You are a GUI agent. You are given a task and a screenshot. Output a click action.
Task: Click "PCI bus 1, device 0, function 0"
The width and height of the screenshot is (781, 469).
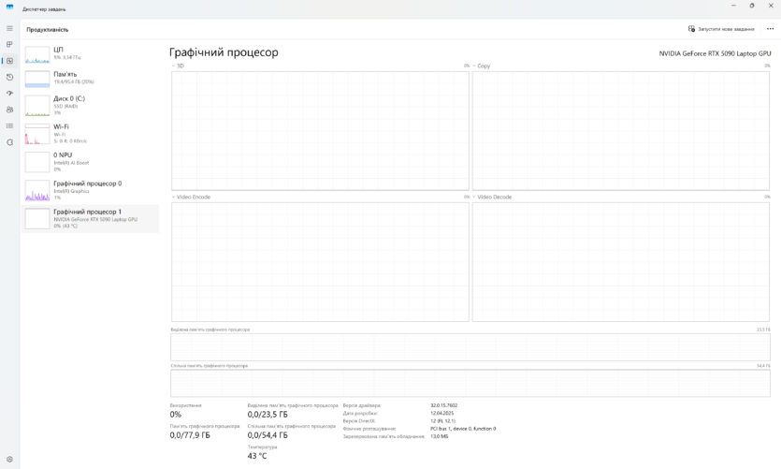[x=463, y=429]
